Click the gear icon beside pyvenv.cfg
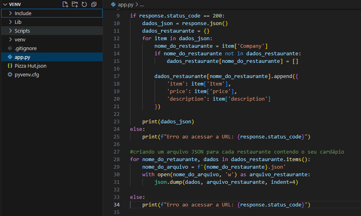The width and height of the screenshot is (361, 216). [10, 74]
